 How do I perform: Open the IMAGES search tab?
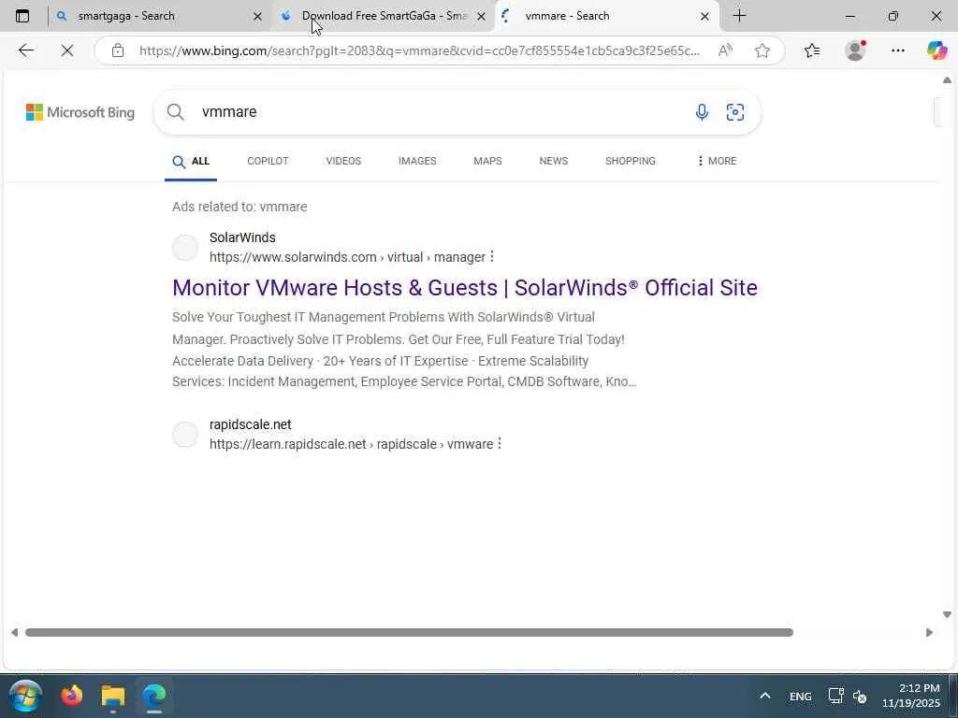[417, 161]
